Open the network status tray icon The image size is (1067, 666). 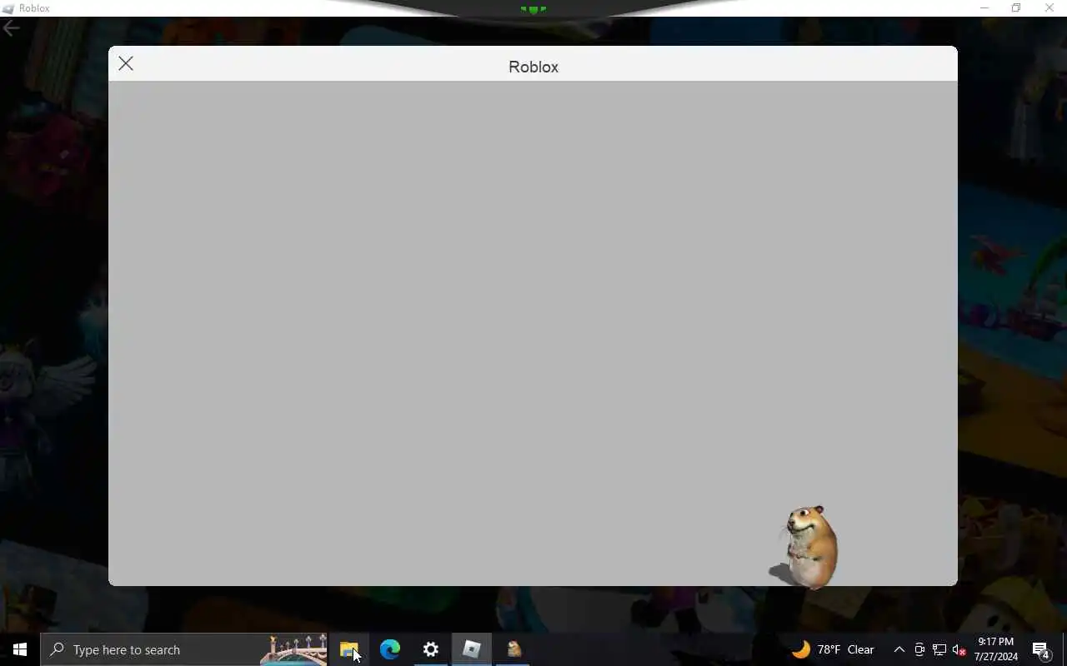(939, 649)
